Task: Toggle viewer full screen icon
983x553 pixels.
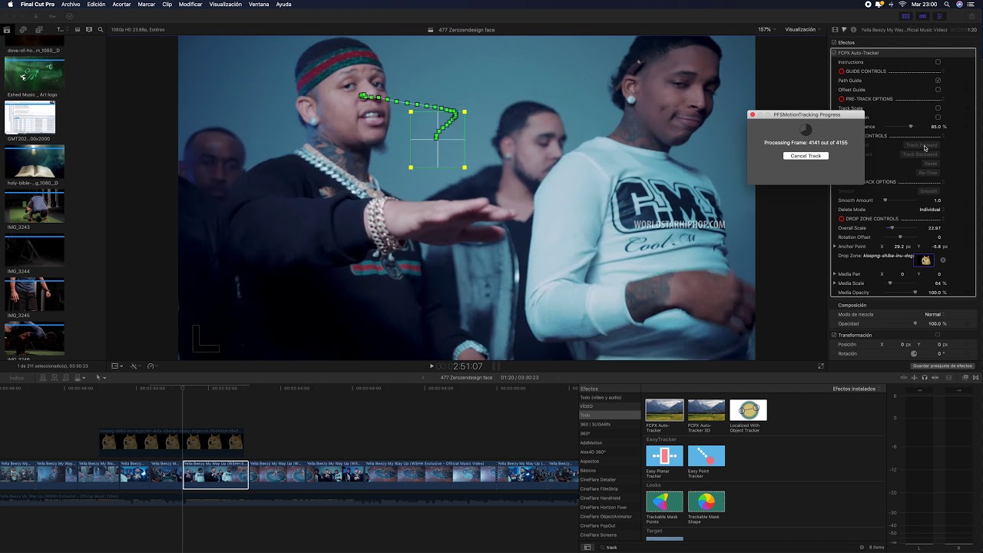Action: pos(821,366)
